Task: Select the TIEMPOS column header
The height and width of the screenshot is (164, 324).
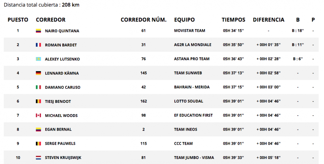Action: (x=234, y=20)
